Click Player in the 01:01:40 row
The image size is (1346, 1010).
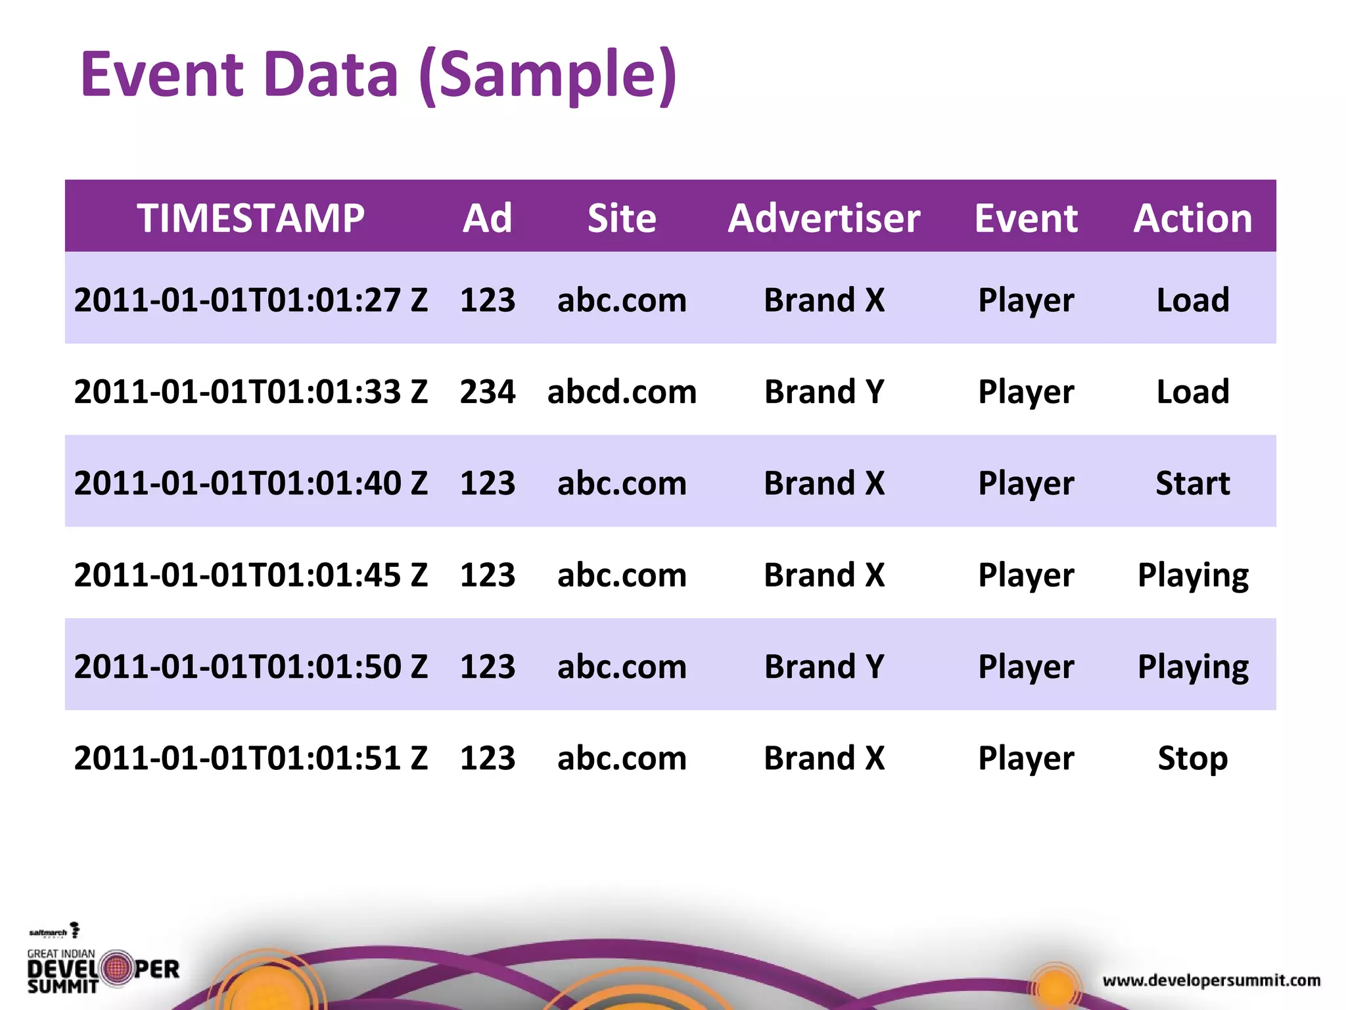[x=1026, y=484]
